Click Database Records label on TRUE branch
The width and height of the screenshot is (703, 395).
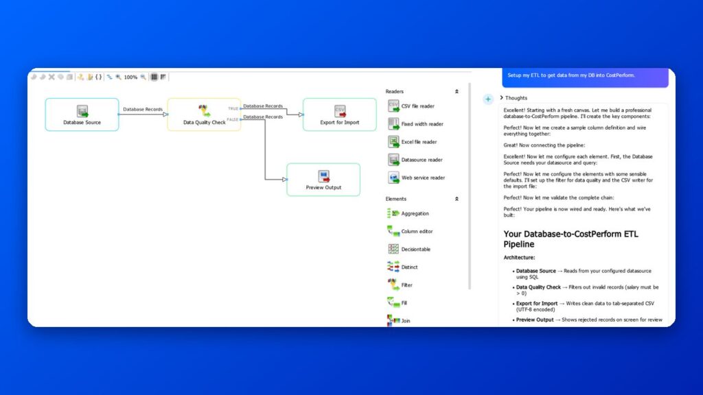[x=263, y=106]
